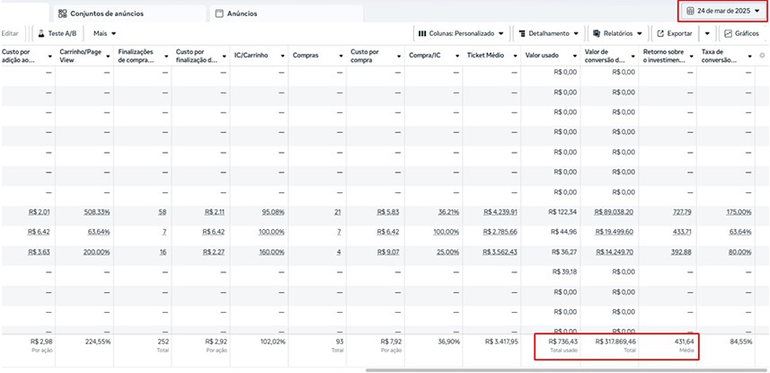Click the calendar icon in date selector
Viewport: 770px width, 373px height.
(x=690, y=11)
